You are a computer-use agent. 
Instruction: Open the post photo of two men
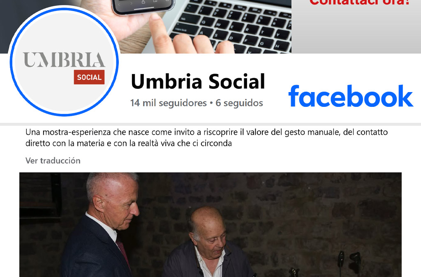pos(210,225)
